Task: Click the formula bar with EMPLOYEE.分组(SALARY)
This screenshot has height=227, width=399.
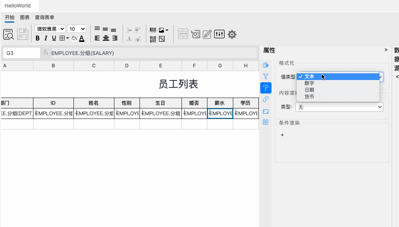Action: pos(154,53)
